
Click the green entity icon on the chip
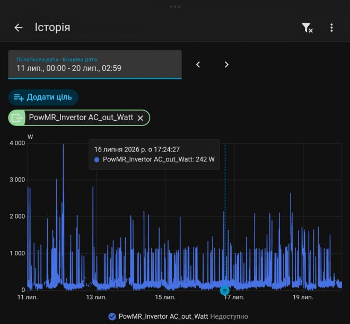point(17,118)
